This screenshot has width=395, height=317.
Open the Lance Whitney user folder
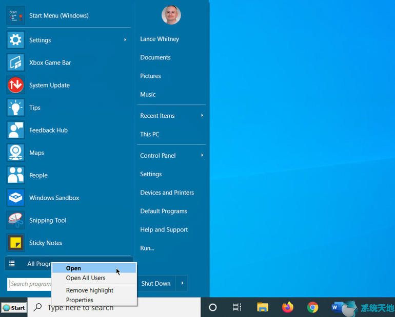pos(160,39)
